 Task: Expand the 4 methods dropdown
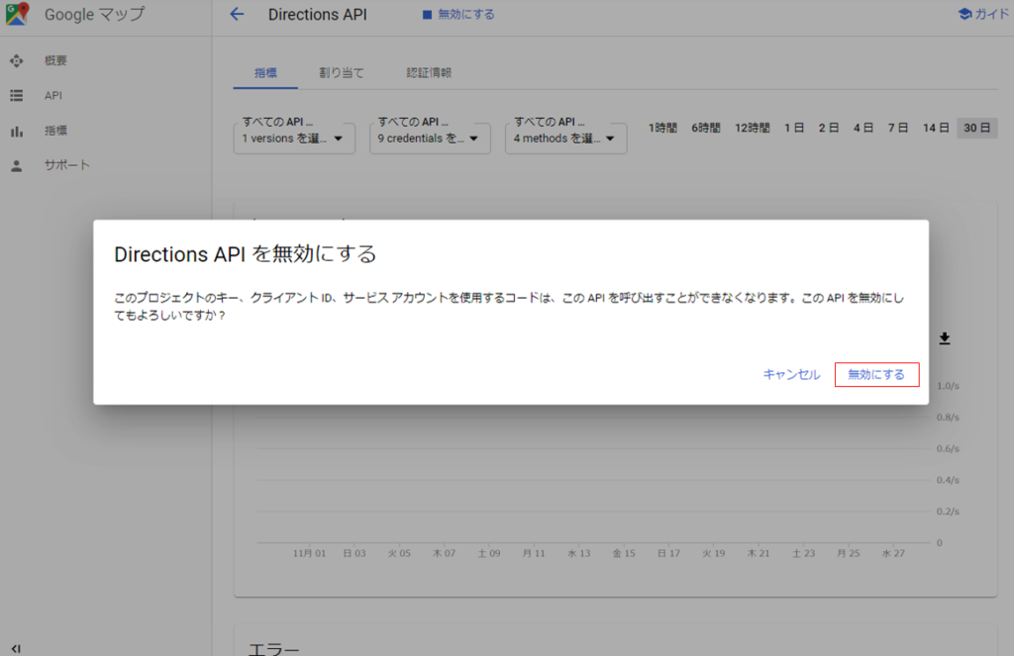565,139
